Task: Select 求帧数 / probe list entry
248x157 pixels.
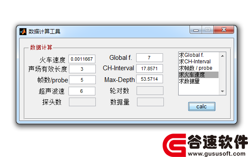Action: point(199,68)
